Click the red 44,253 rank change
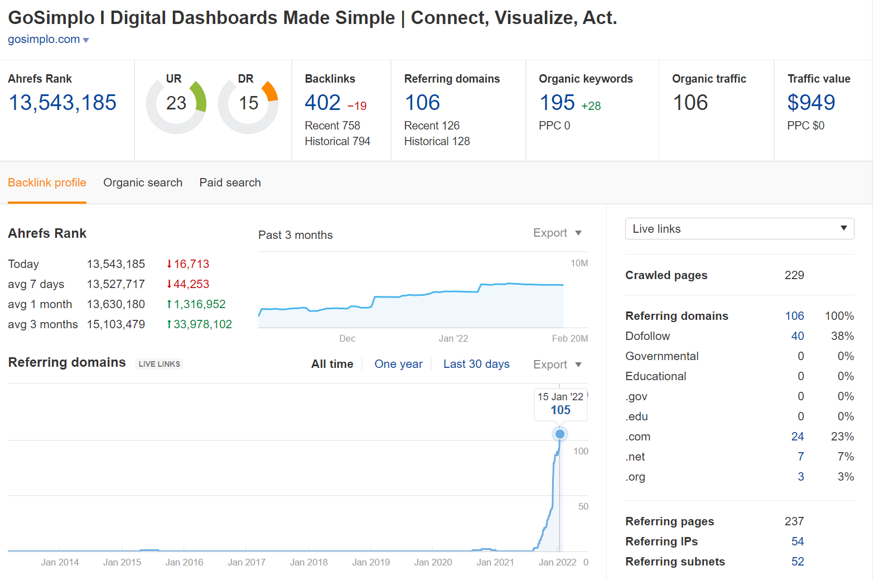Viewport: 874px width, 580px height. [188, 284]
